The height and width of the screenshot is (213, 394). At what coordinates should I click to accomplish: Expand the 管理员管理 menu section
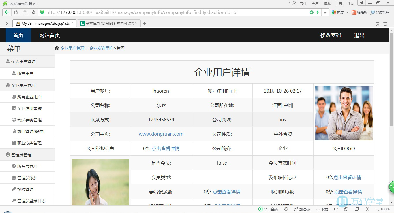pyautogui.click(x=27, y=155)
